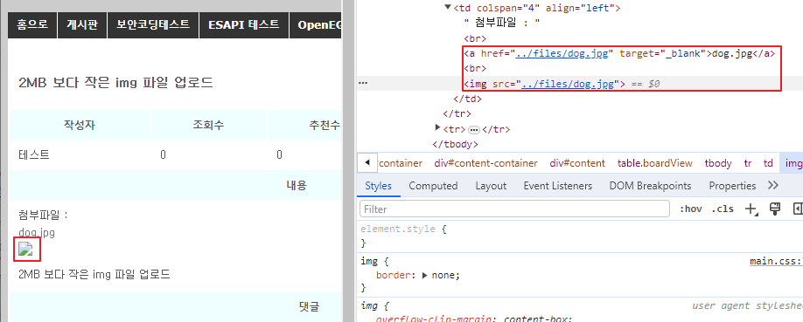The height and width of the screenshot is (322, 803).
Task: Click the author cell 테스트
Action: pyautogui.click(x=34, y=154)
